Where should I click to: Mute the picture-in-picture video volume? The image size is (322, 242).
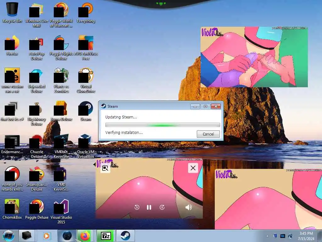(189, 207)
